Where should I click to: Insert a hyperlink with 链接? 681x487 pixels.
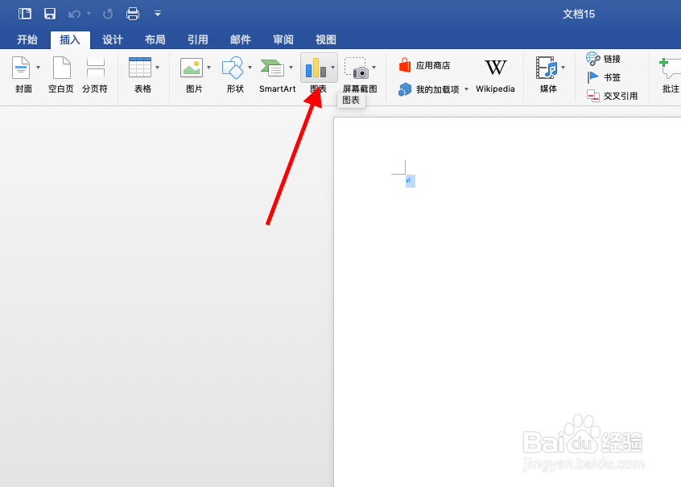click(603, 59)
